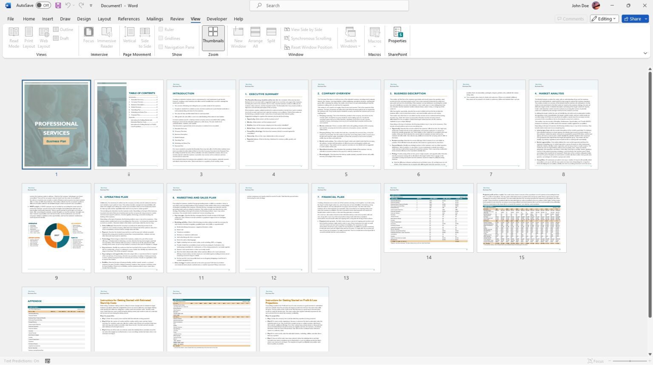653x365 pixels.
Task: Open the Editing mode dropdown
Action: coord(604,19)
